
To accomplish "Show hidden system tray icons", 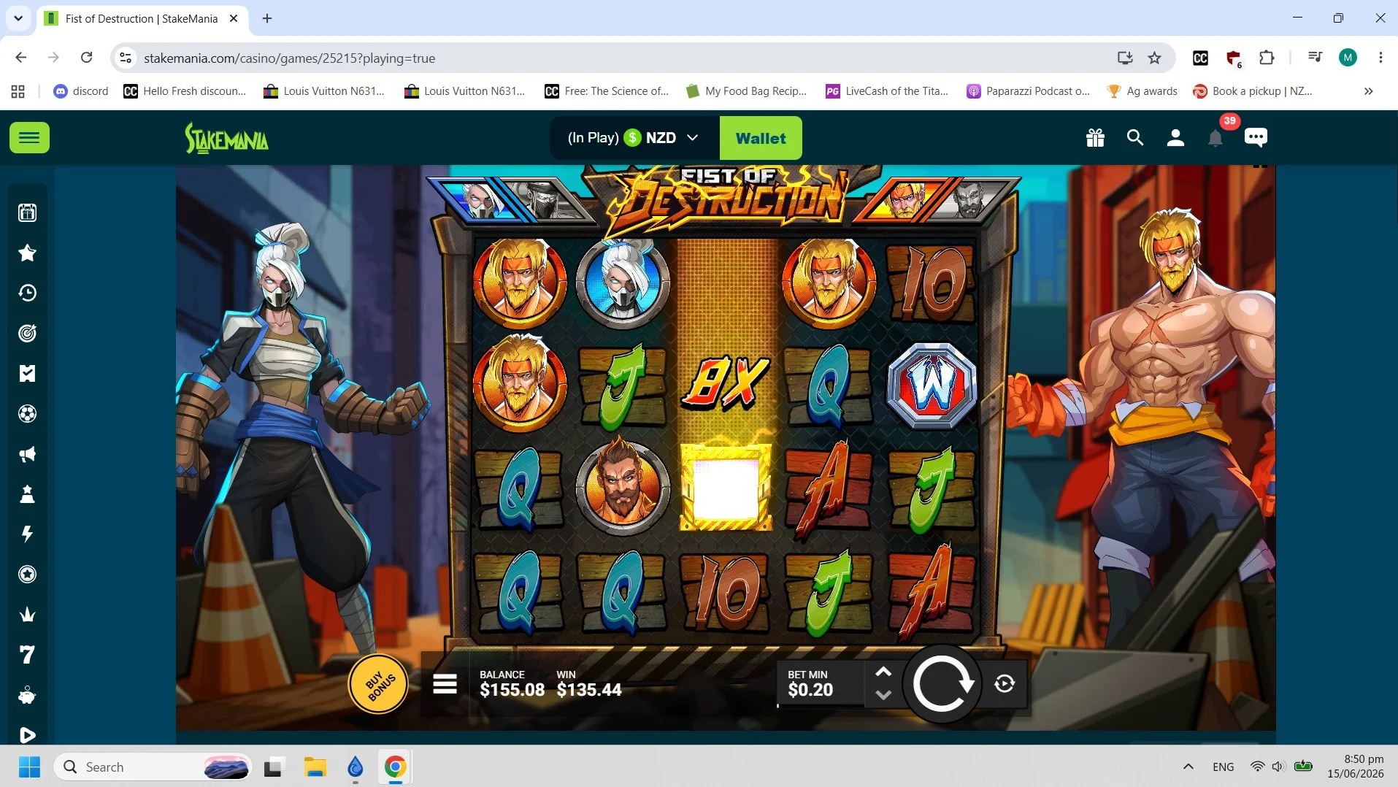I will 1188,767.
